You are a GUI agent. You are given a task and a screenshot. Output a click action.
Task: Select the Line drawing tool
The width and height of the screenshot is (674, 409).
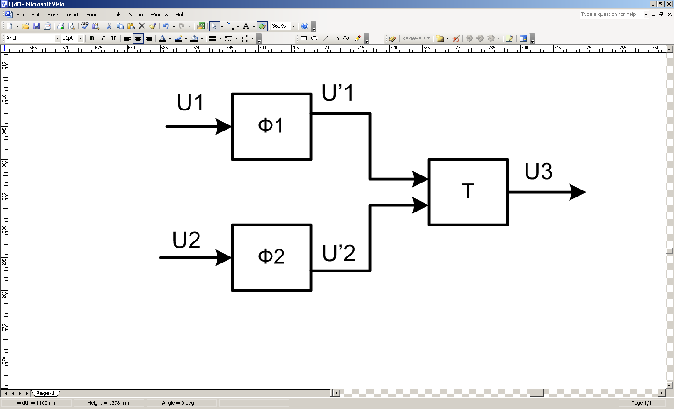point(325,38)
